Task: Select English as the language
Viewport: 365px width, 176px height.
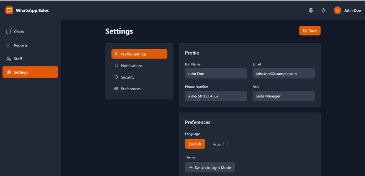Action: (x=195, y=144)
